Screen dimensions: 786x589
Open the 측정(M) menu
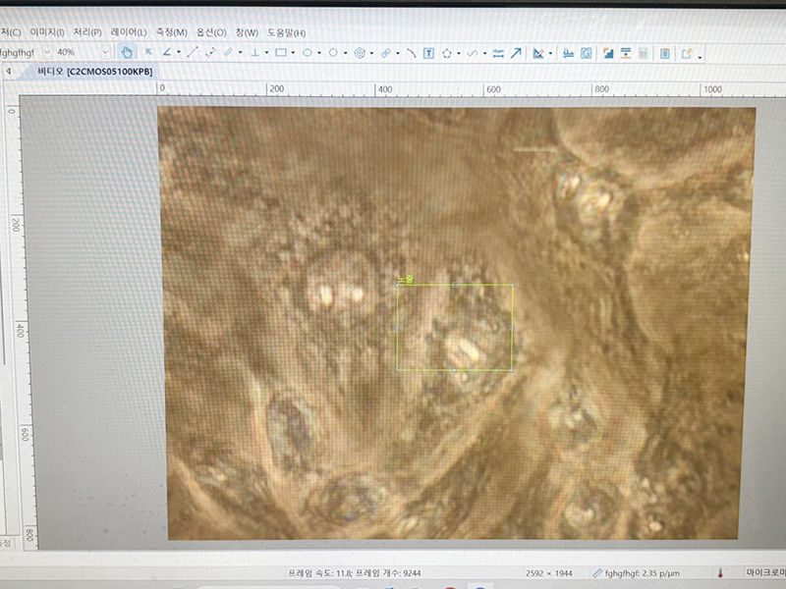[x=172, y=32]
